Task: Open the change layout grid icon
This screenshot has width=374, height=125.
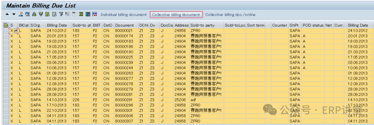Action: pos(88,14)
